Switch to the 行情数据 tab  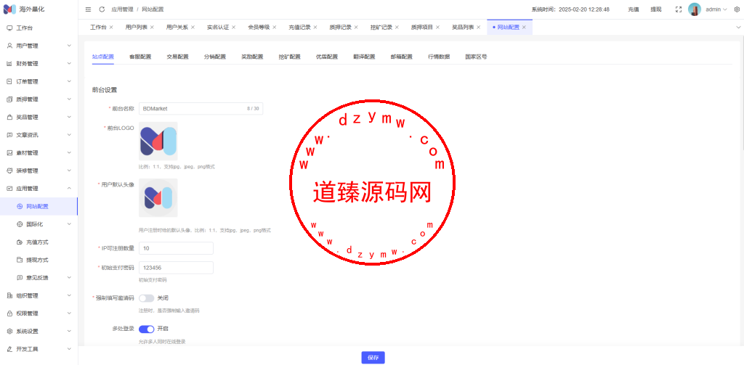[439, 57]
